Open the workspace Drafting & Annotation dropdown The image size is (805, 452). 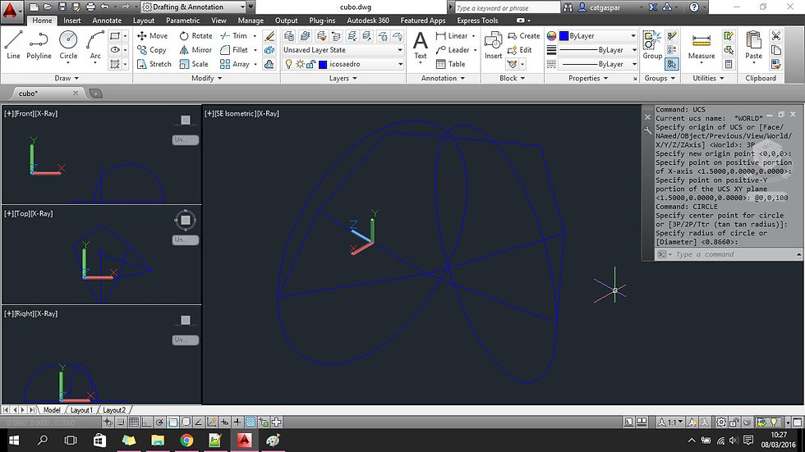pos(193,7)
